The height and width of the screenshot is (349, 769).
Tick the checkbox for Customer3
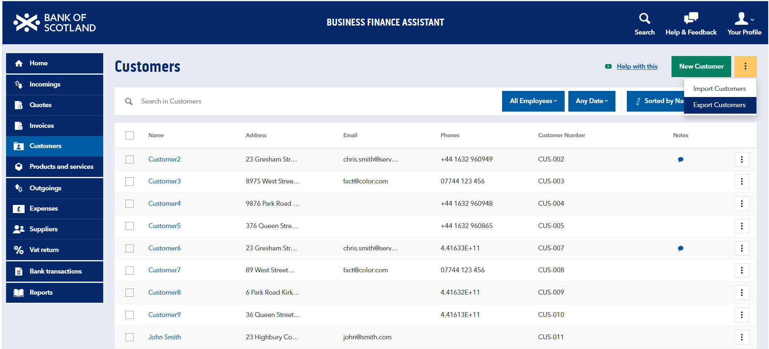click(x=130, y=181)
